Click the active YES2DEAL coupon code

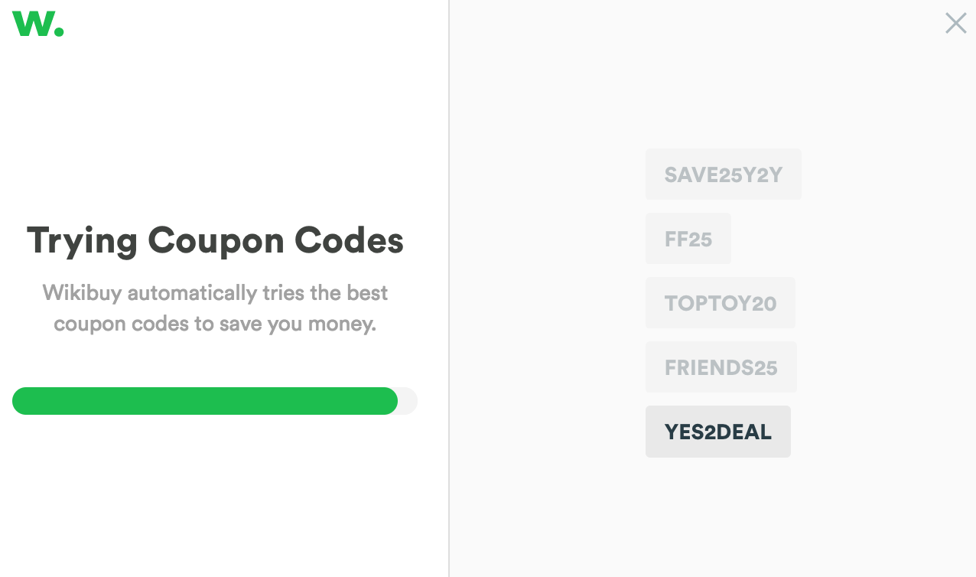point(718,432)
